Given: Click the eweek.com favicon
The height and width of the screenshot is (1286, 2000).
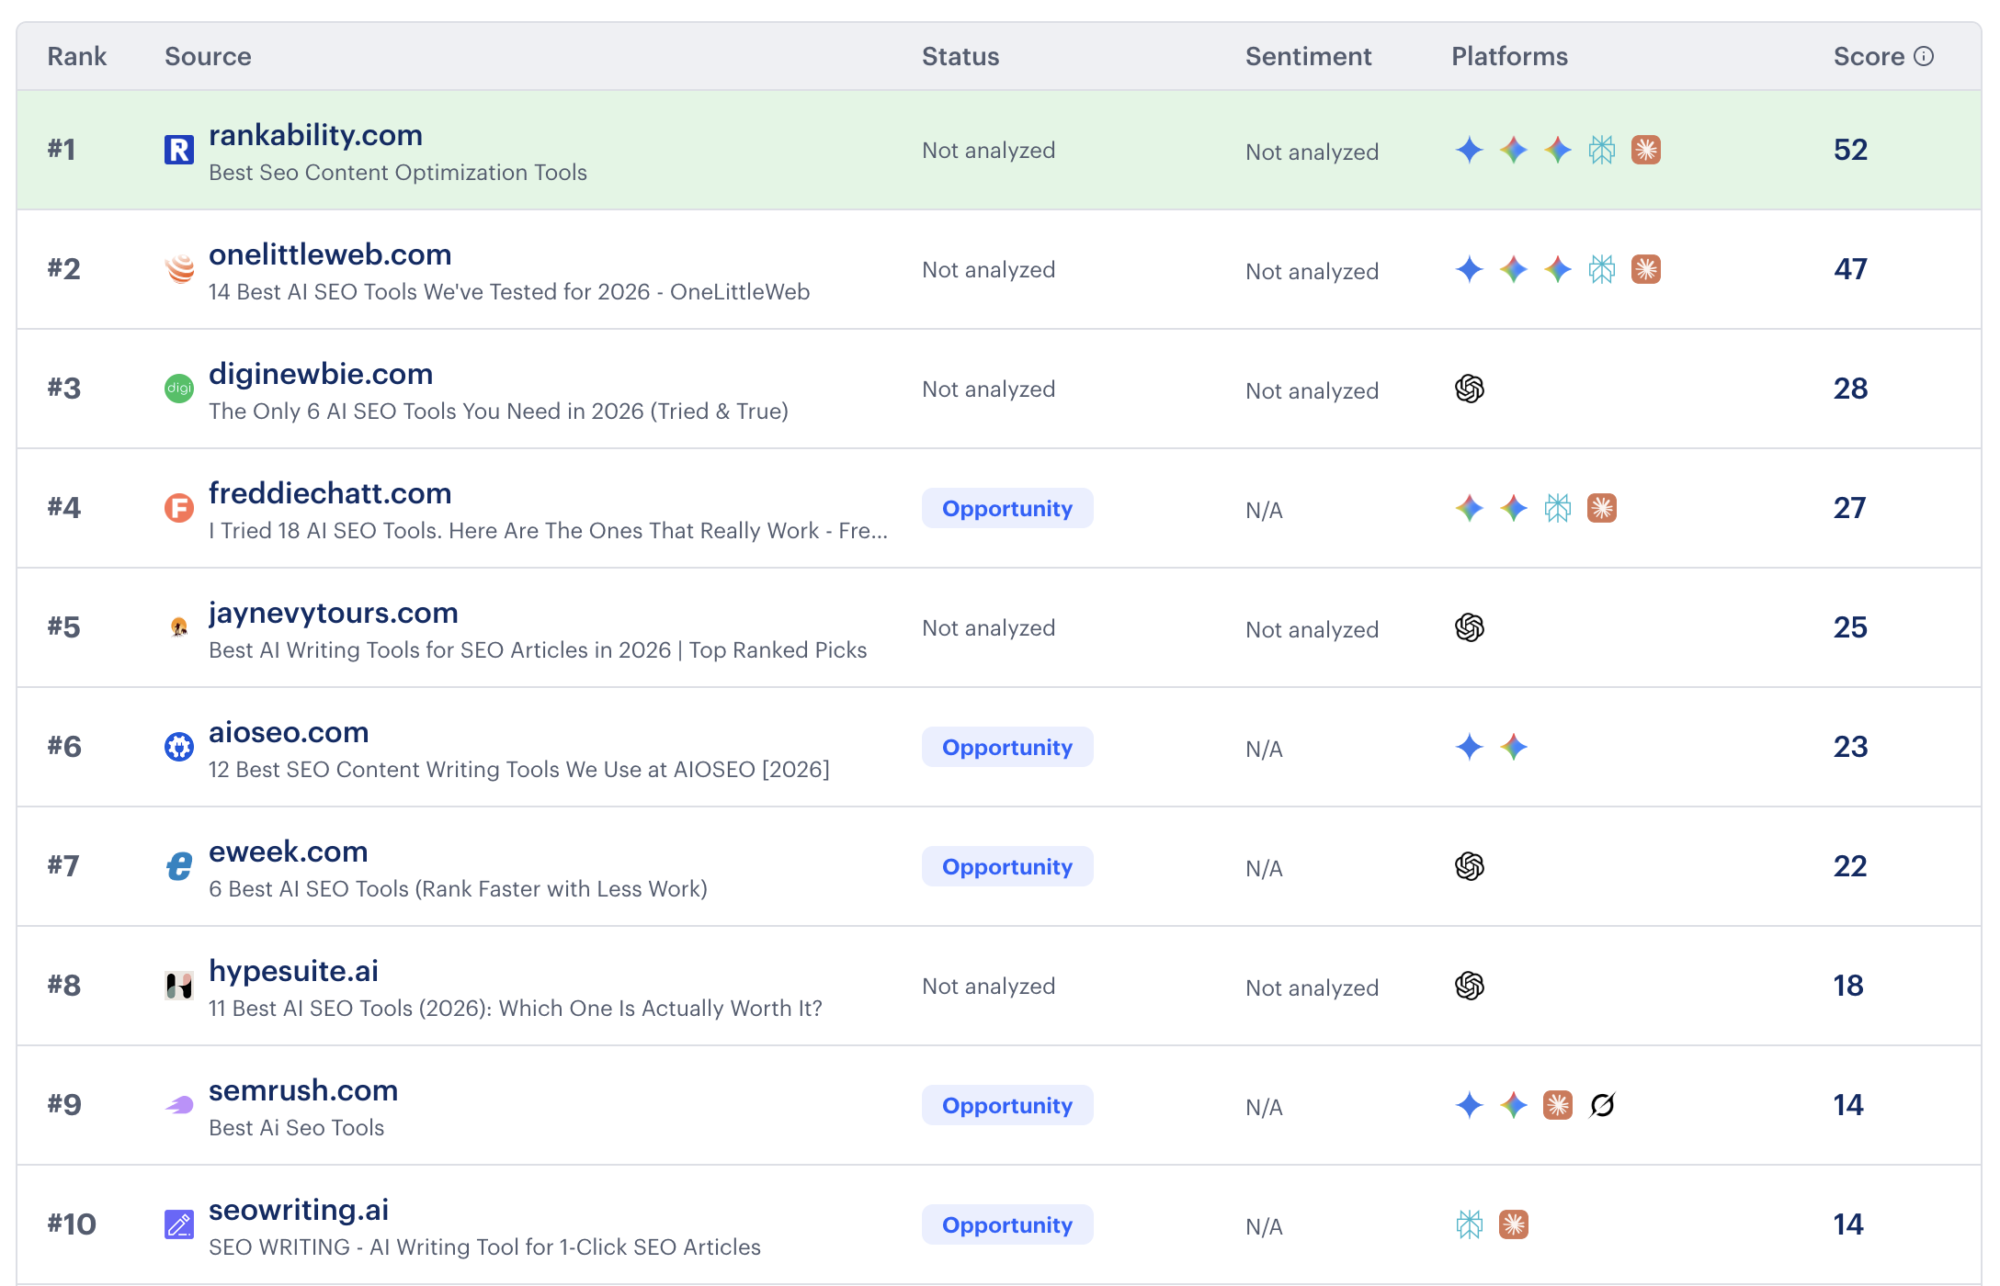Looking at the screenshot, I should click(x=179, y=866).
